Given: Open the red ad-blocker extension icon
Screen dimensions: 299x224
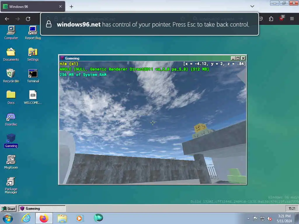Looking at the screenshot, I should pos(281,18).
